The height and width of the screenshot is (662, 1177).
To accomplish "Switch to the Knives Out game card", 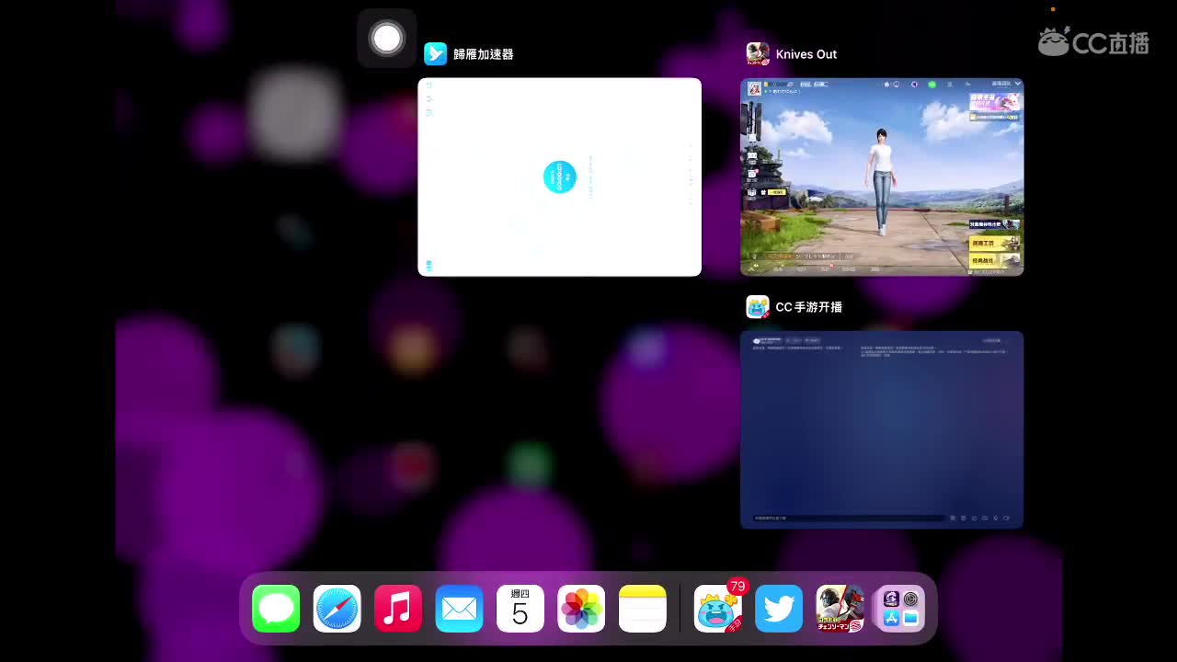I will point(882,177).
